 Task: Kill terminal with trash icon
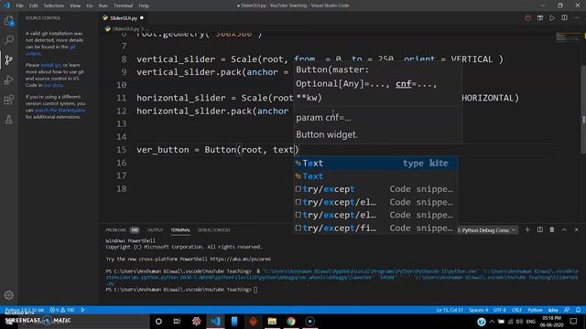(x=552, y=229)
